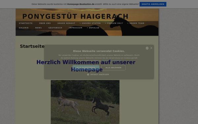Open the Unser Hengst page

pyautogui.click(x=66, y=23)
